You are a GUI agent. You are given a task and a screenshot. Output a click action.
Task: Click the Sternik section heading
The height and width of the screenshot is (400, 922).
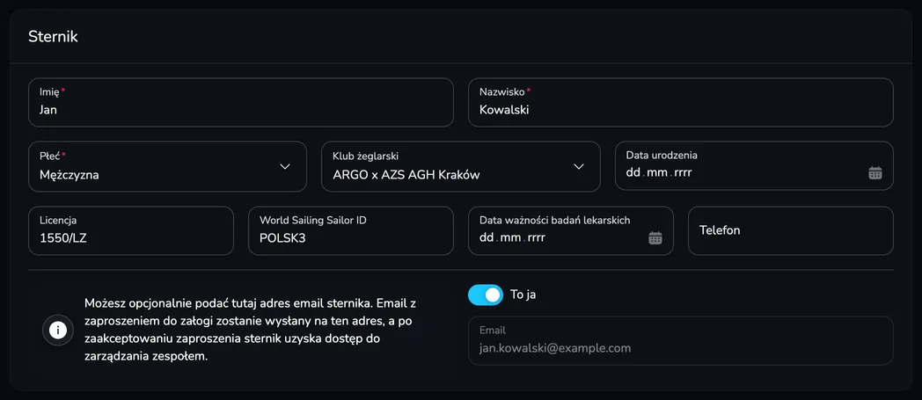click(x=53, y=36)
